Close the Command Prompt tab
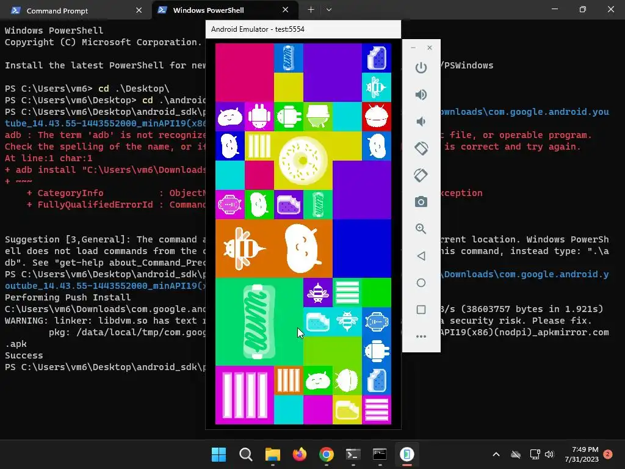Screen dimensions: 625x469 pos(139,10)
